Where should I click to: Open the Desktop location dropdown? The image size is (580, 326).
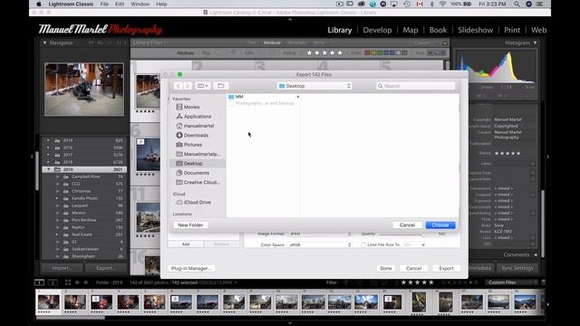coord(314,86)
